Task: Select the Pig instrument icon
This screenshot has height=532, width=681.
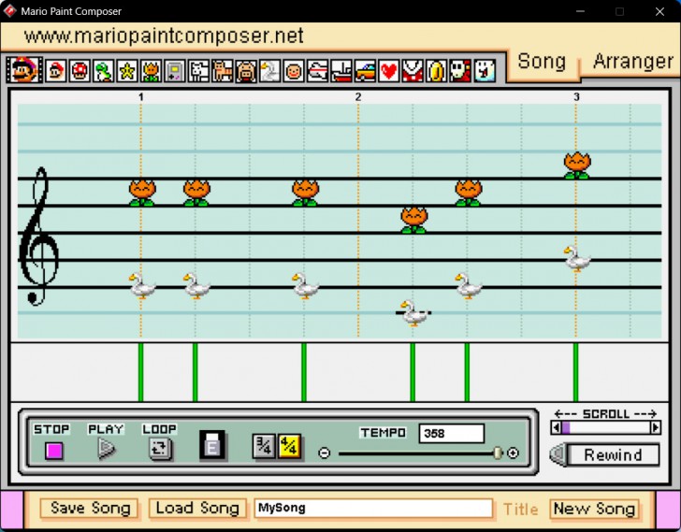Action: (246, 71)
